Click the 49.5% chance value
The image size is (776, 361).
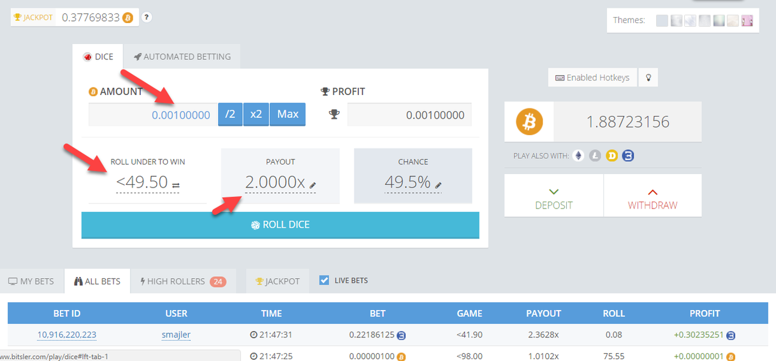408,182
